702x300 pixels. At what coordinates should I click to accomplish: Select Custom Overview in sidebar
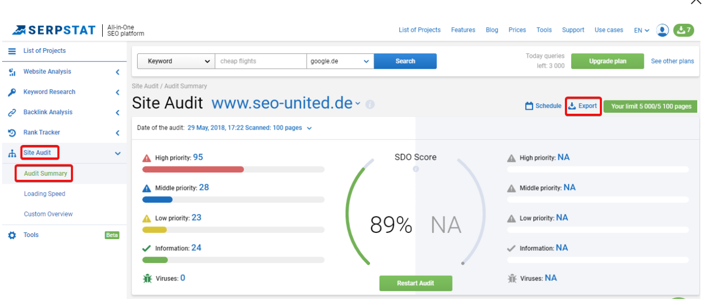48,214
